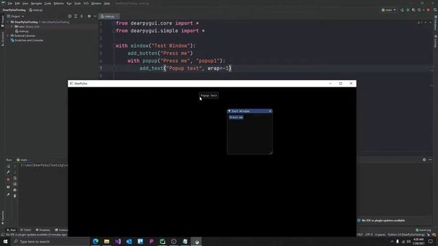Viewport: 438px width, 246px height.
Task: Expand the venv library root folder
Action: (12, 27)
